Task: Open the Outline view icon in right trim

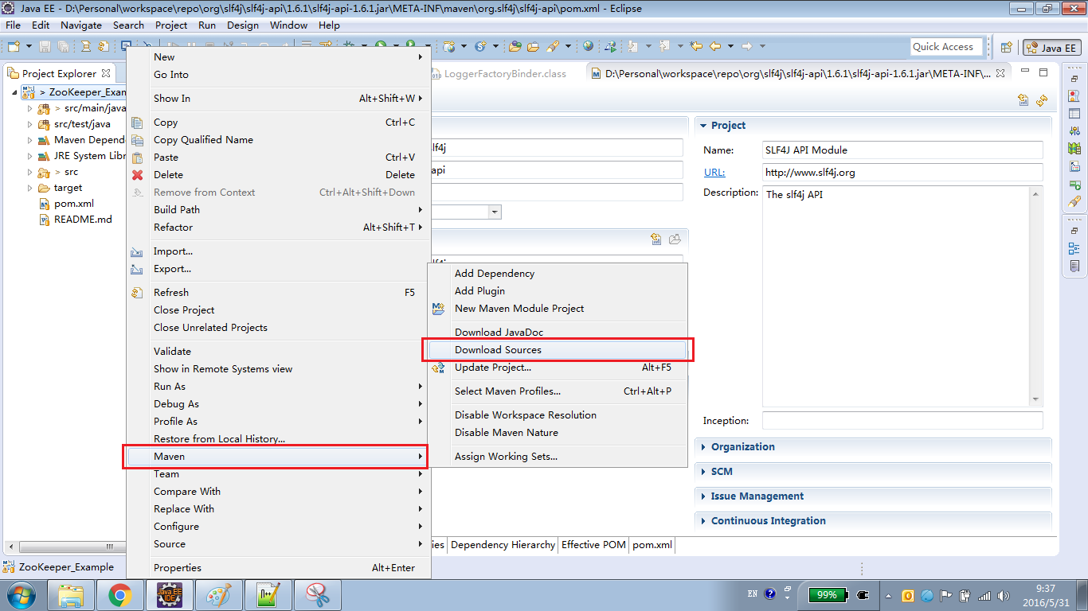Action: (x=1075, y=248)
